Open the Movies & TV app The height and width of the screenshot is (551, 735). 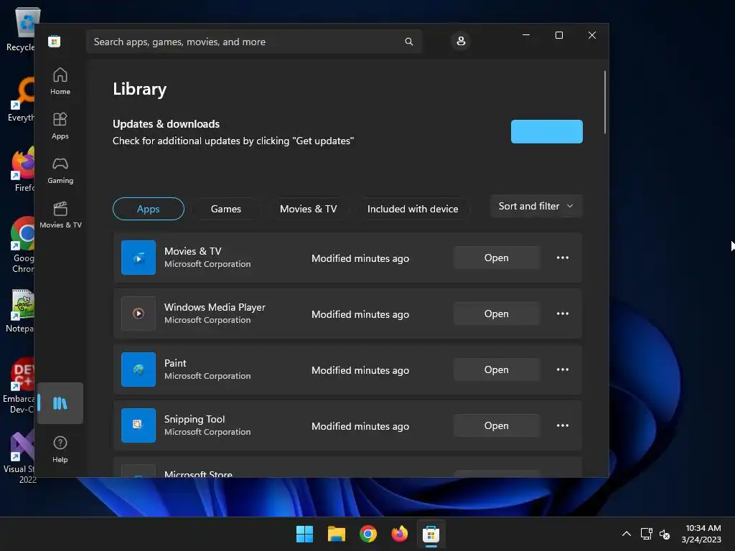tap(497, 258)
